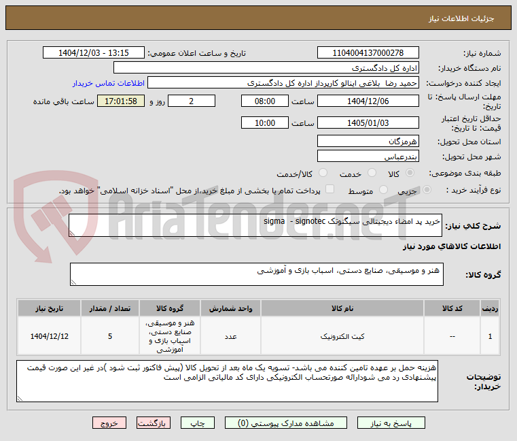
Task: Click the response deadline date 1404/12/06
Action: click(x=368, y=101)
